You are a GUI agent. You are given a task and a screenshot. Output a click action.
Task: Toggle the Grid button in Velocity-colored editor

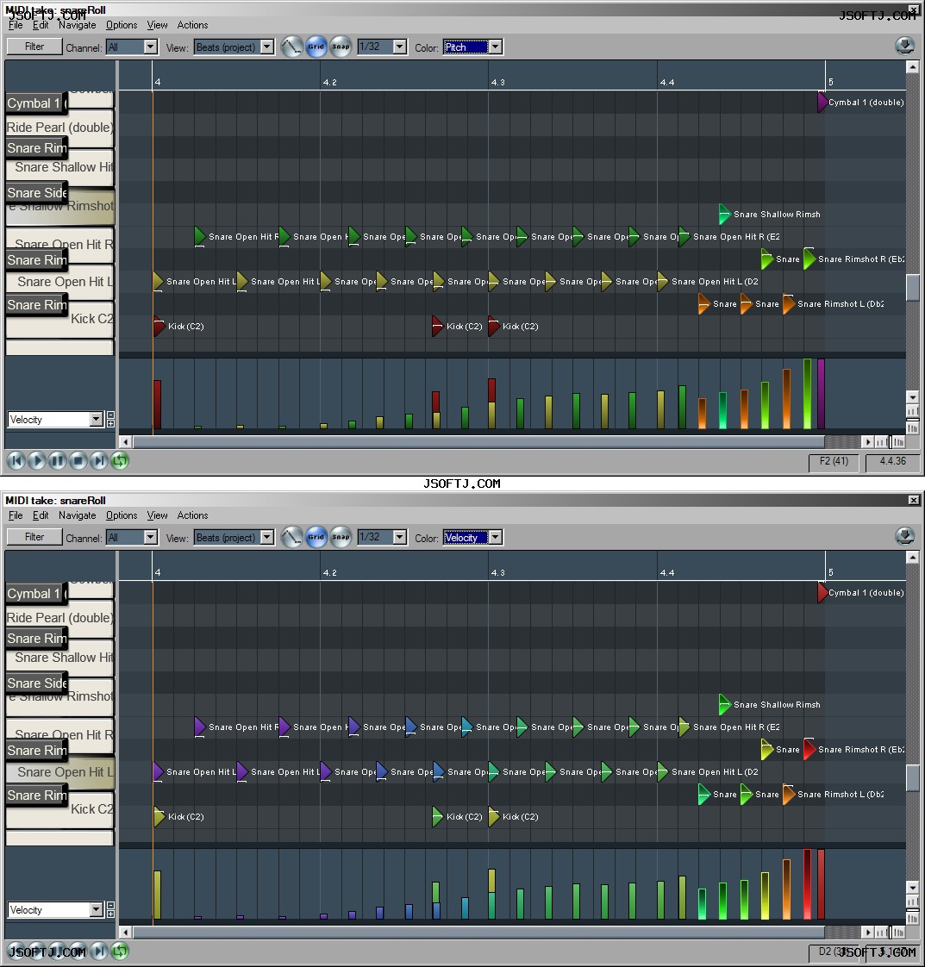(x=316, y=537)
